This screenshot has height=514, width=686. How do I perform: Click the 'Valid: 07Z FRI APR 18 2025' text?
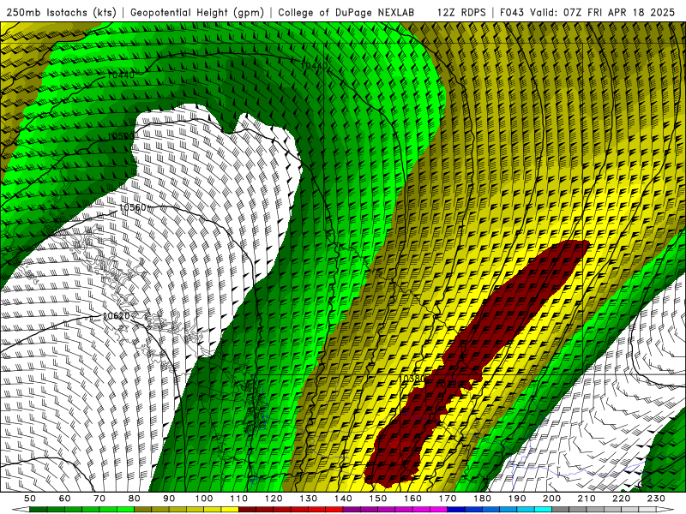point(603,12)
